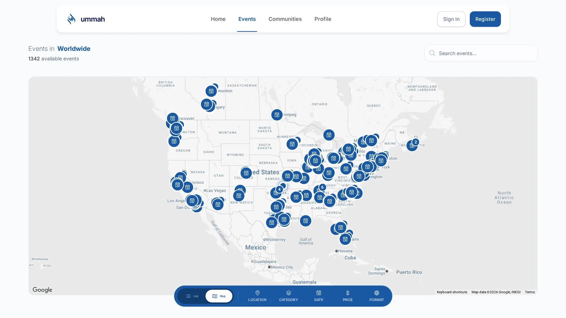Switch to Map view

219,296
